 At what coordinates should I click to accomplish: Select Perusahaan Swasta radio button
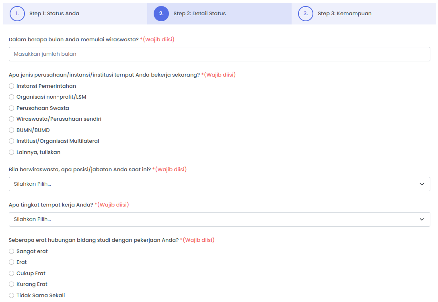pyautogui.click(x=12, y=108)
